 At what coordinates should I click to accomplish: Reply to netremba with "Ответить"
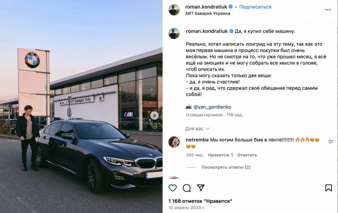pos(247,155)
